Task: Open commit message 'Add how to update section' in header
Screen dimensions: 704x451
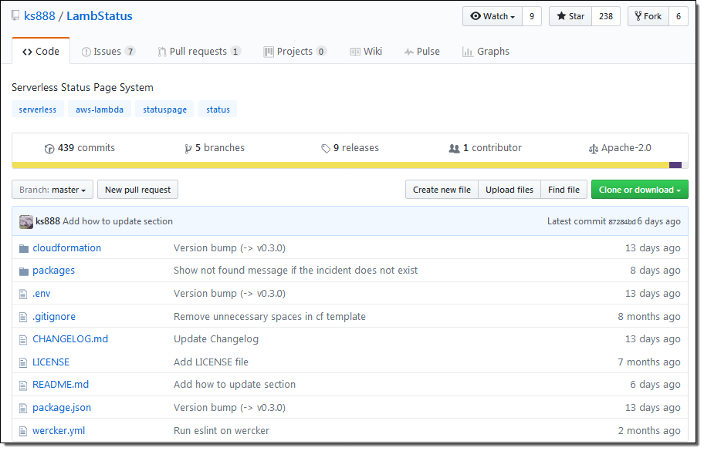Action: click(117, 221)
